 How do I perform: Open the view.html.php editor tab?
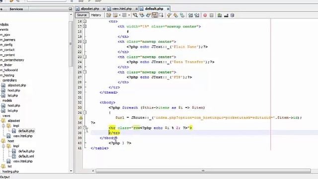122,9
